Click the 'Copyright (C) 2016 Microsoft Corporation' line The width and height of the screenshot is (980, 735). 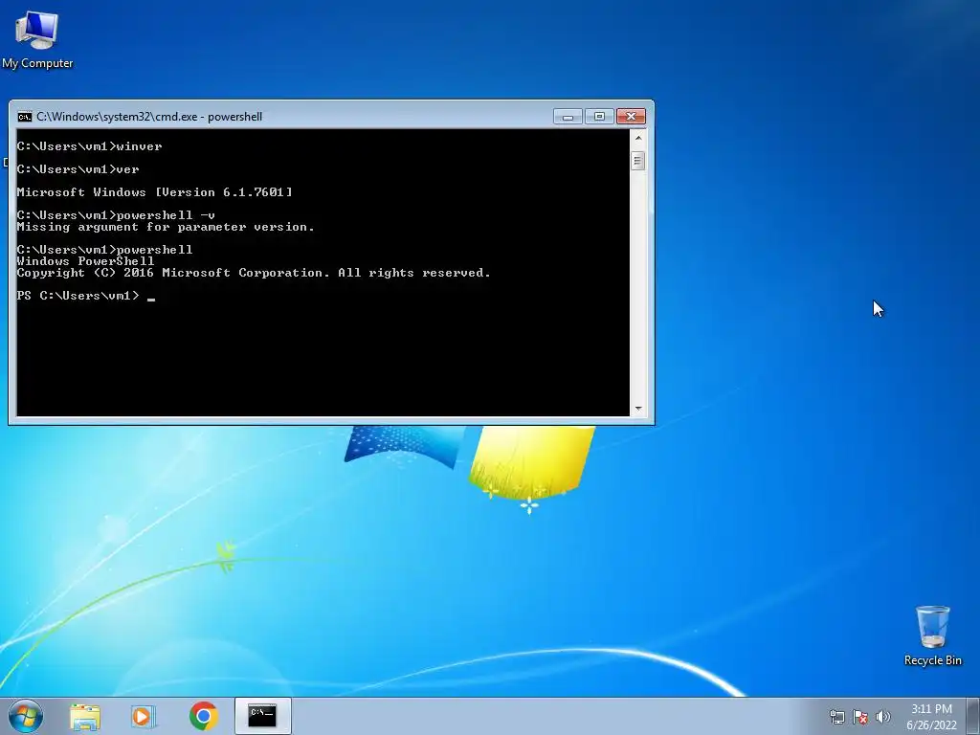(x=254, y=273)
